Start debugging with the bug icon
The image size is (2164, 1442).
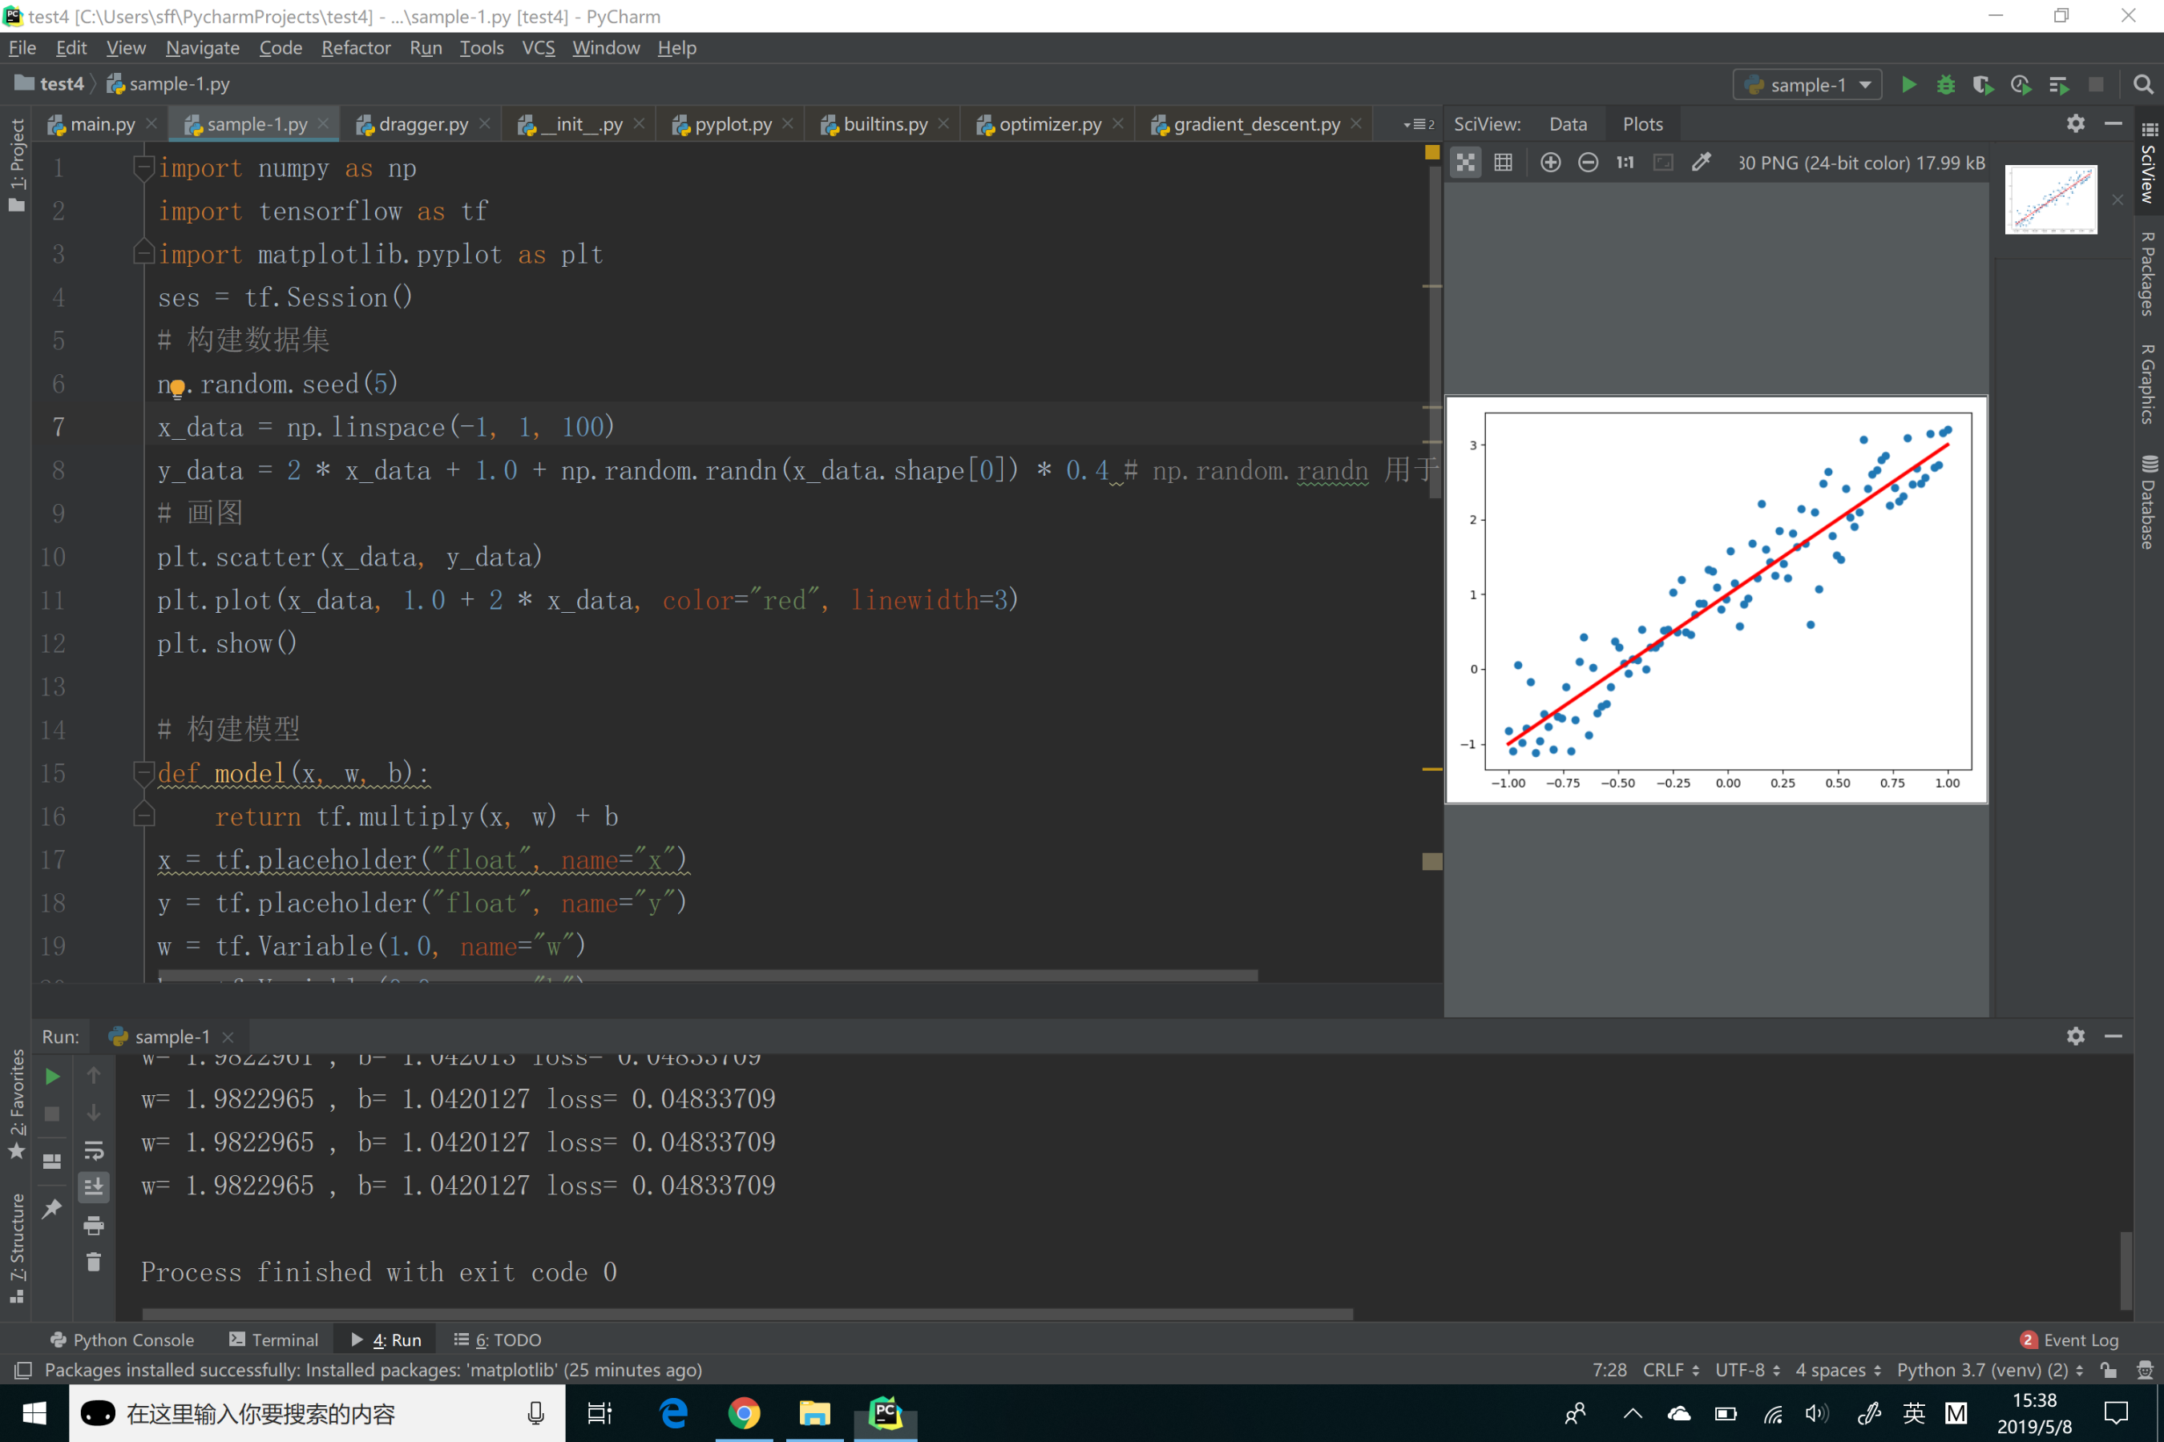(1946, 85)
